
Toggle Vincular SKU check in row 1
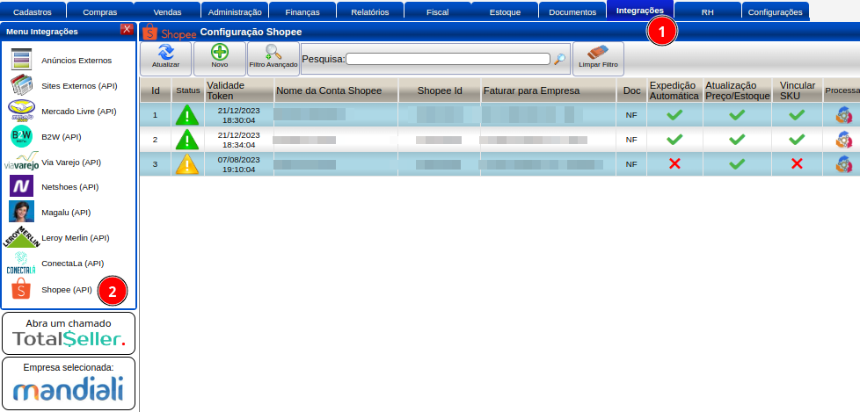(x=797, y=115)
